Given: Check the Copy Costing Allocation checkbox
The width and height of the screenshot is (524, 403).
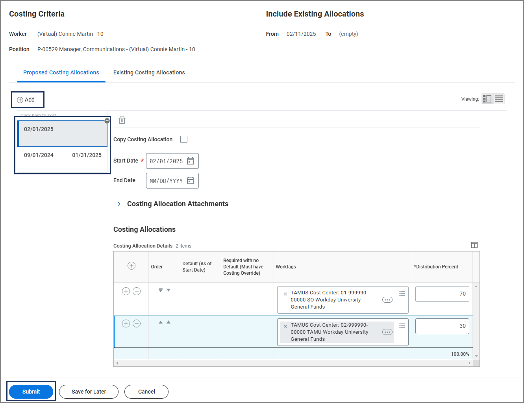Looking at the screenshot, I should coord(184,139).
